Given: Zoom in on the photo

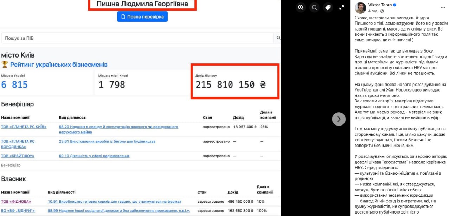Looking at the screenshot, I should click(301, 7).
